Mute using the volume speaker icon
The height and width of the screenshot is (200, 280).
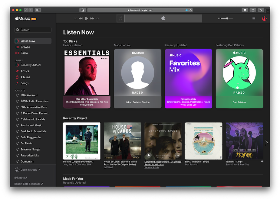point(219,18)
